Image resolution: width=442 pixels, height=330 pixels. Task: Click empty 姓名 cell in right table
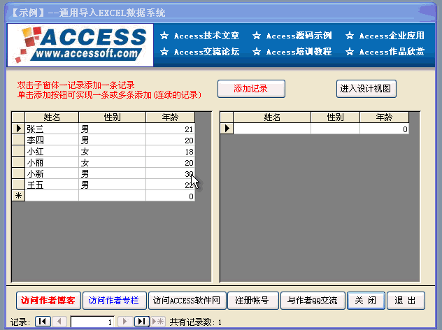[272, 129]
